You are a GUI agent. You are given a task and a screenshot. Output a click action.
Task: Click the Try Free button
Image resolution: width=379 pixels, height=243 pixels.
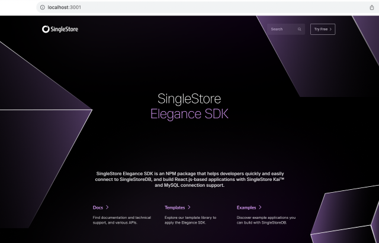pos(323,29)
